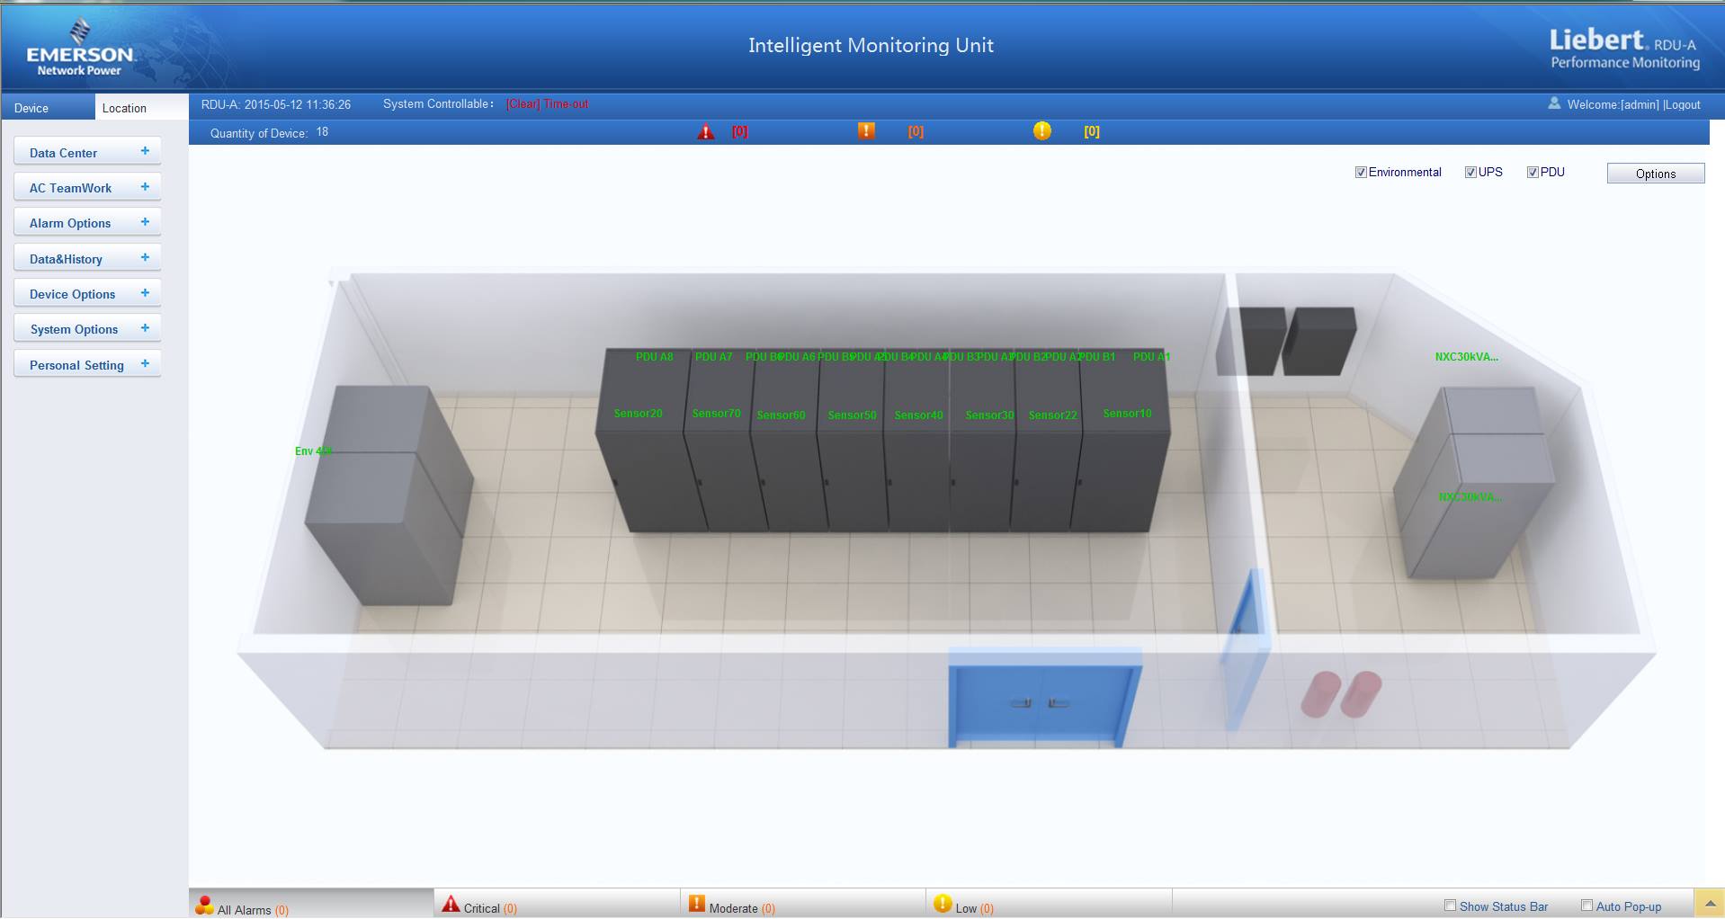The height and width of the screenshot is (919, 1725).
Task: Click the orange moderate alarm icon in header
Action: (x=866, y=131)
